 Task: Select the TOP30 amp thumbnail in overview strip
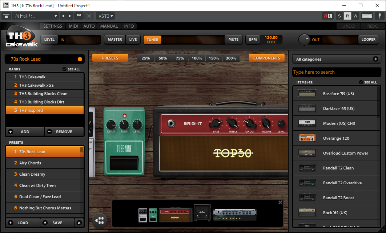(175, 215)
